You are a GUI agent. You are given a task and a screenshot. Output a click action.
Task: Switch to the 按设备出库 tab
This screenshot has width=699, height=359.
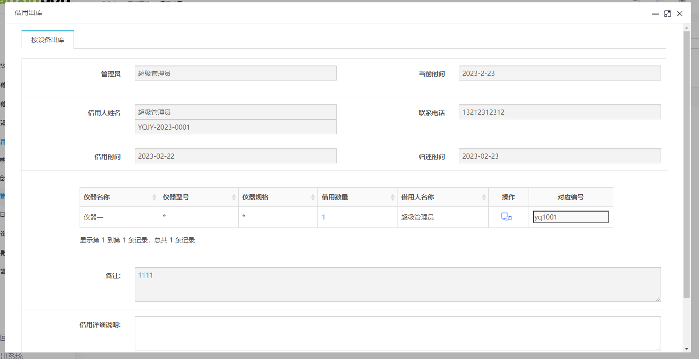[x=48, y=40]
